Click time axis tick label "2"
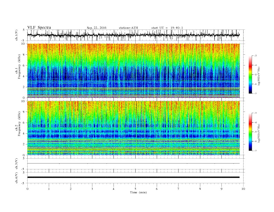The width and height of the screenshot is (274, 212). coord(71,189)
